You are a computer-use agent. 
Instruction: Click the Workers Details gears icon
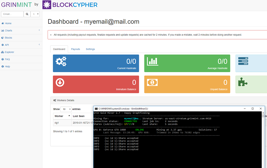tap(55, 100)
